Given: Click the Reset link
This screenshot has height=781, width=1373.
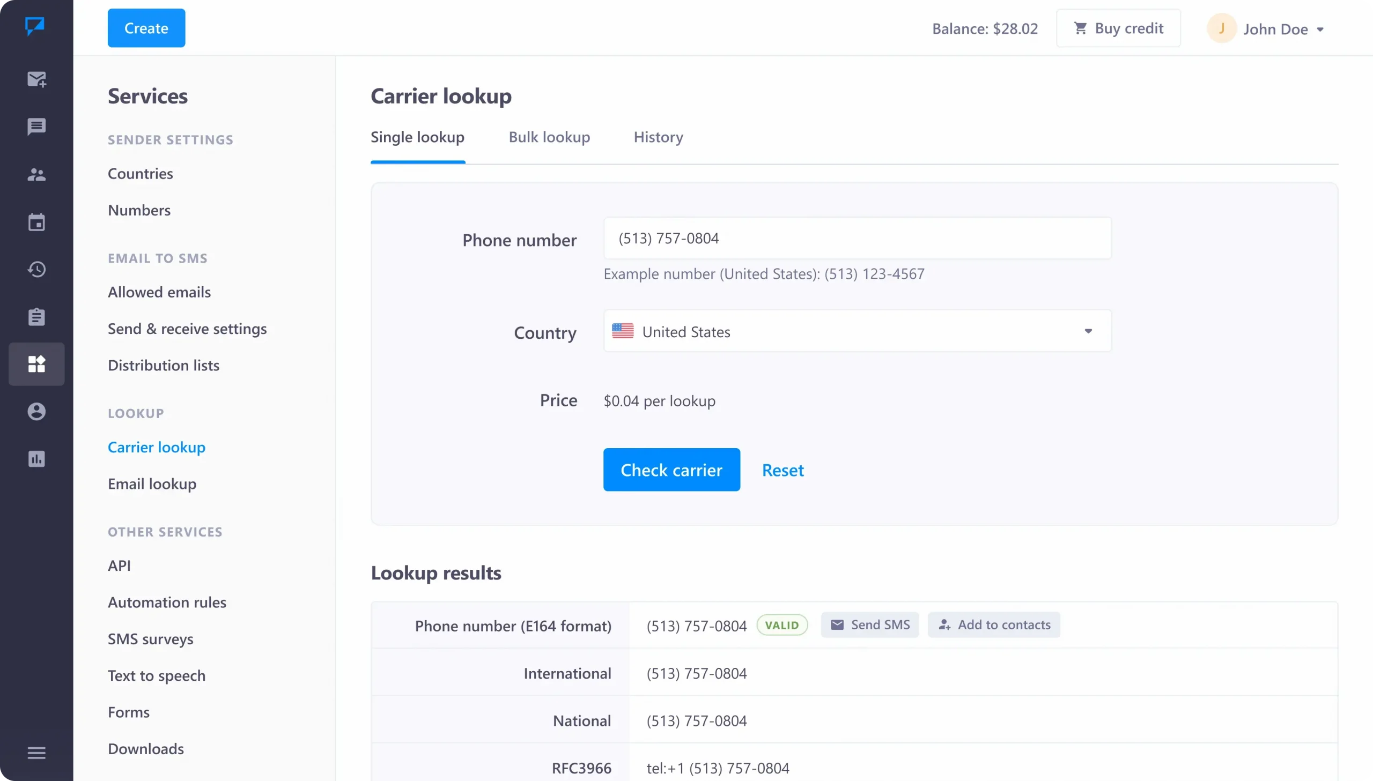Looking at the screenshot, I should [x=783, y=471].
